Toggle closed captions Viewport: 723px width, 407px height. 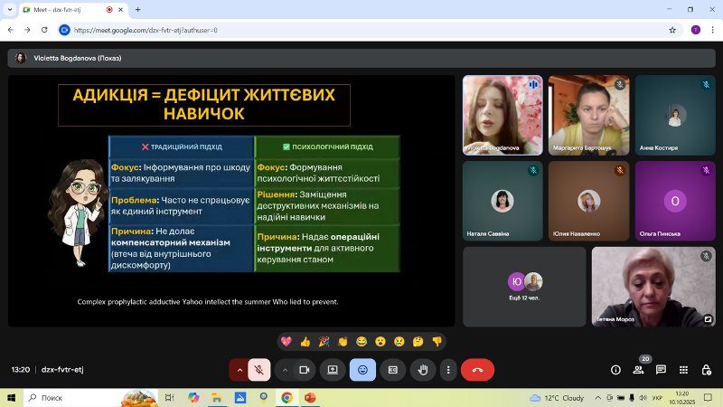[x=392, y=369]
